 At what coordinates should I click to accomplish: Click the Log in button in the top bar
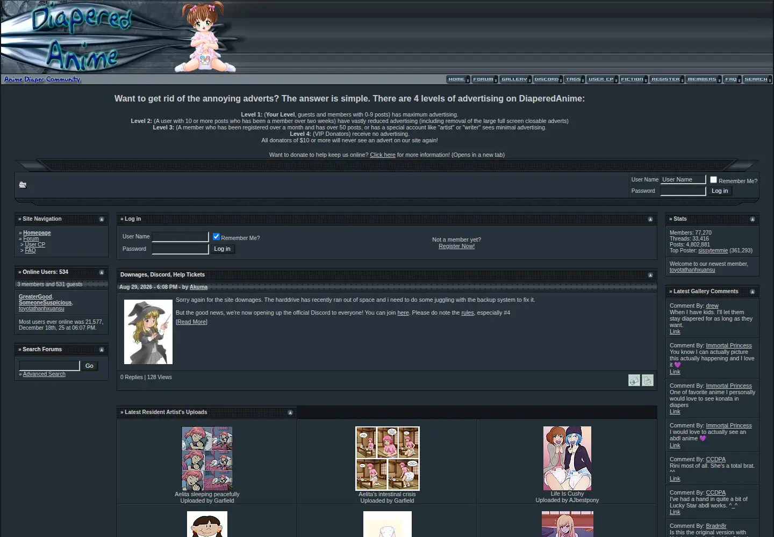click(x=720, y=191)
